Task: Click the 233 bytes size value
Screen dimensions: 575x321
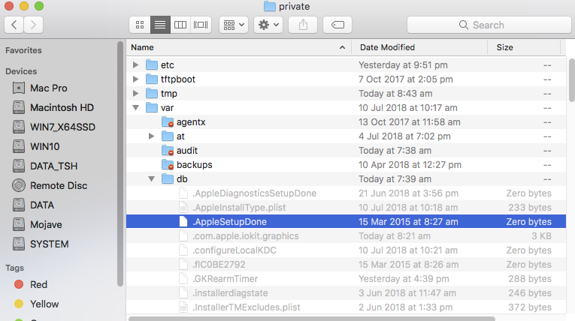Action: pos(530,208)
